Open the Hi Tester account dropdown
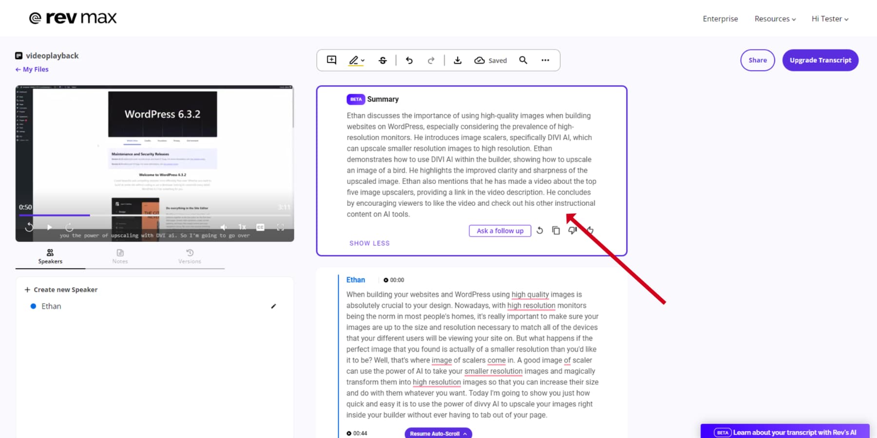The image size is (877, 438). pos(830,19)
